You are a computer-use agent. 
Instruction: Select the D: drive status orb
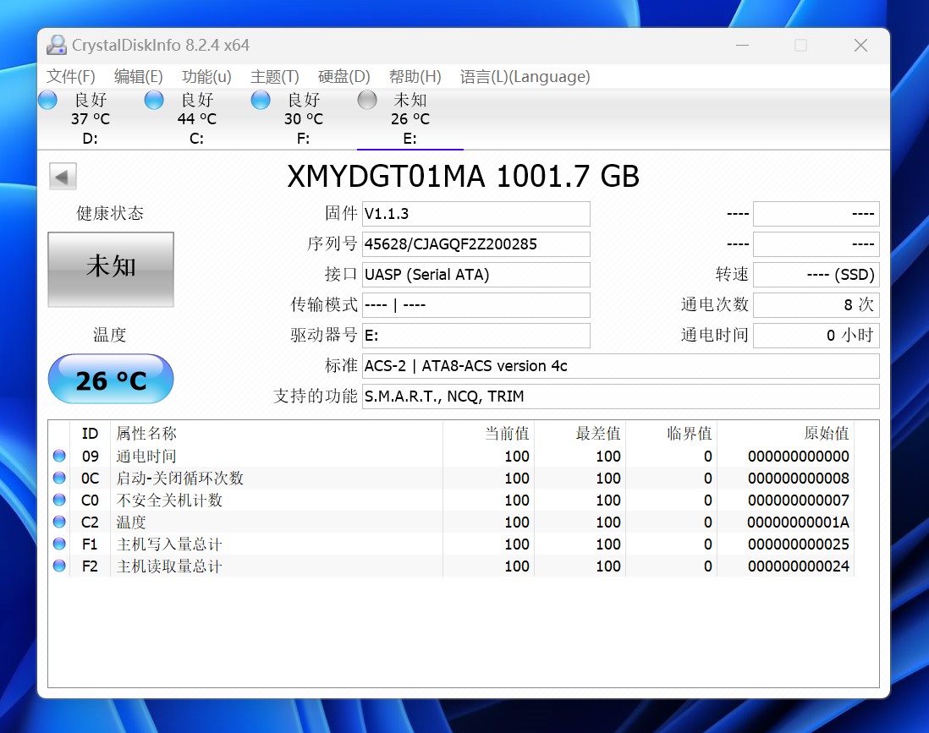point(48,100)
